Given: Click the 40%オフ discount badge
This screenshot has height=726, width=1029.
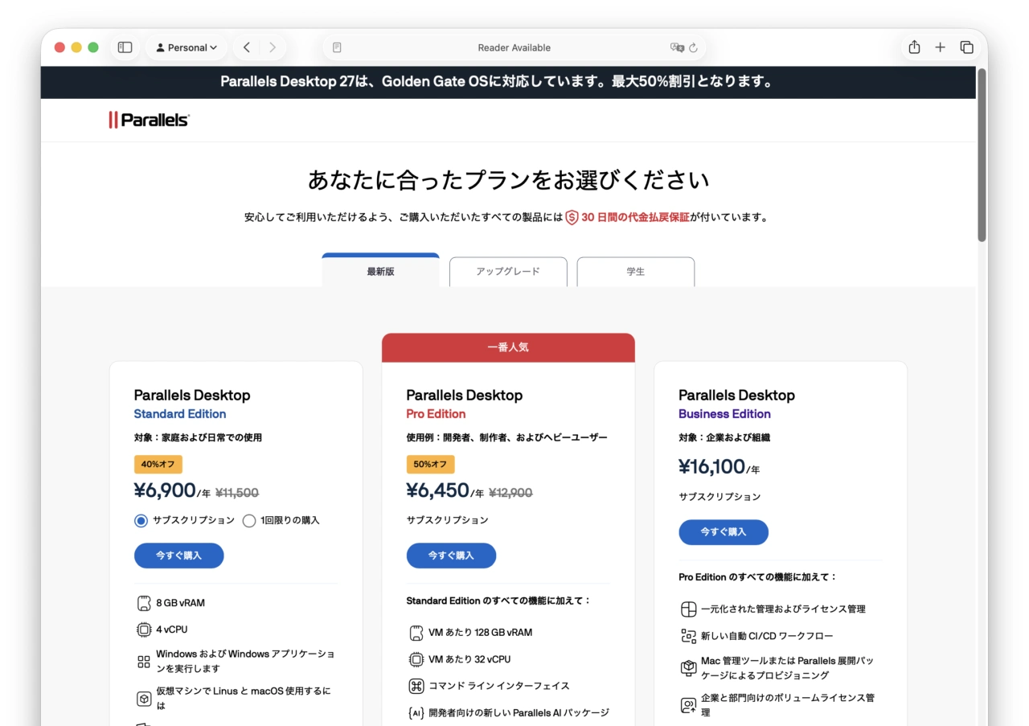Looking at the screenshot, I should click(158, 465).
